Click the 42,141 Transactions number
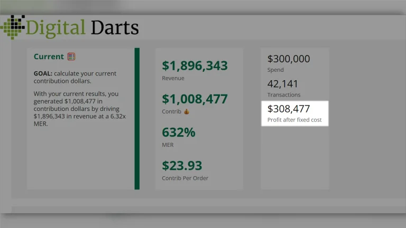Viewport: 406px width, 228px height. click(282, 84)
